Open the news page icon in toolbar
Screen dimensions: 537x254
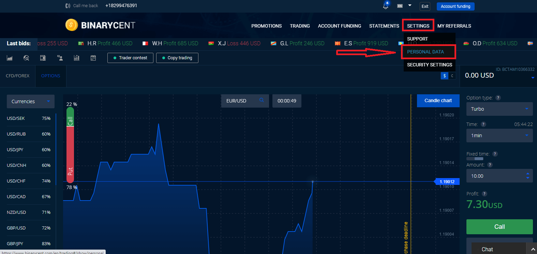coord(43,58)
